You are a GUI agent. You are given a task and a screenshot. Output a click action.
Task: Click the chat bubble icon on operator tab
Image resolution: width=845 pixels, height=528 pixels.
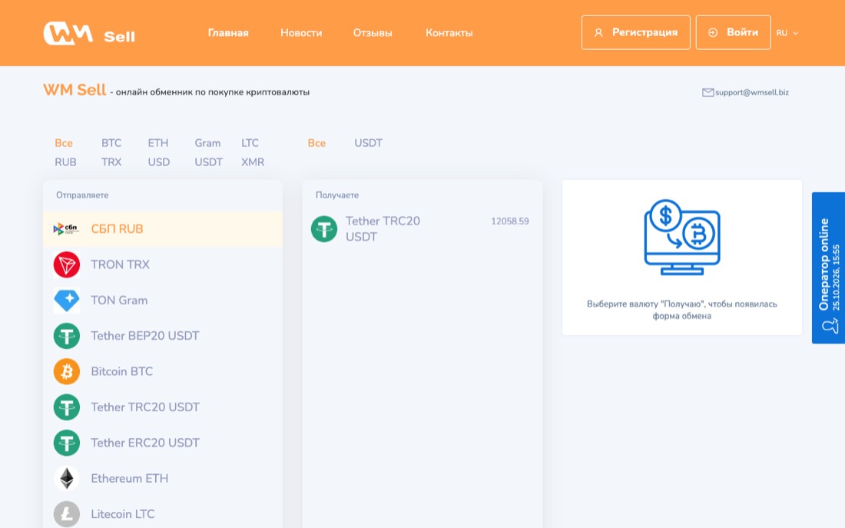point(830,326)
